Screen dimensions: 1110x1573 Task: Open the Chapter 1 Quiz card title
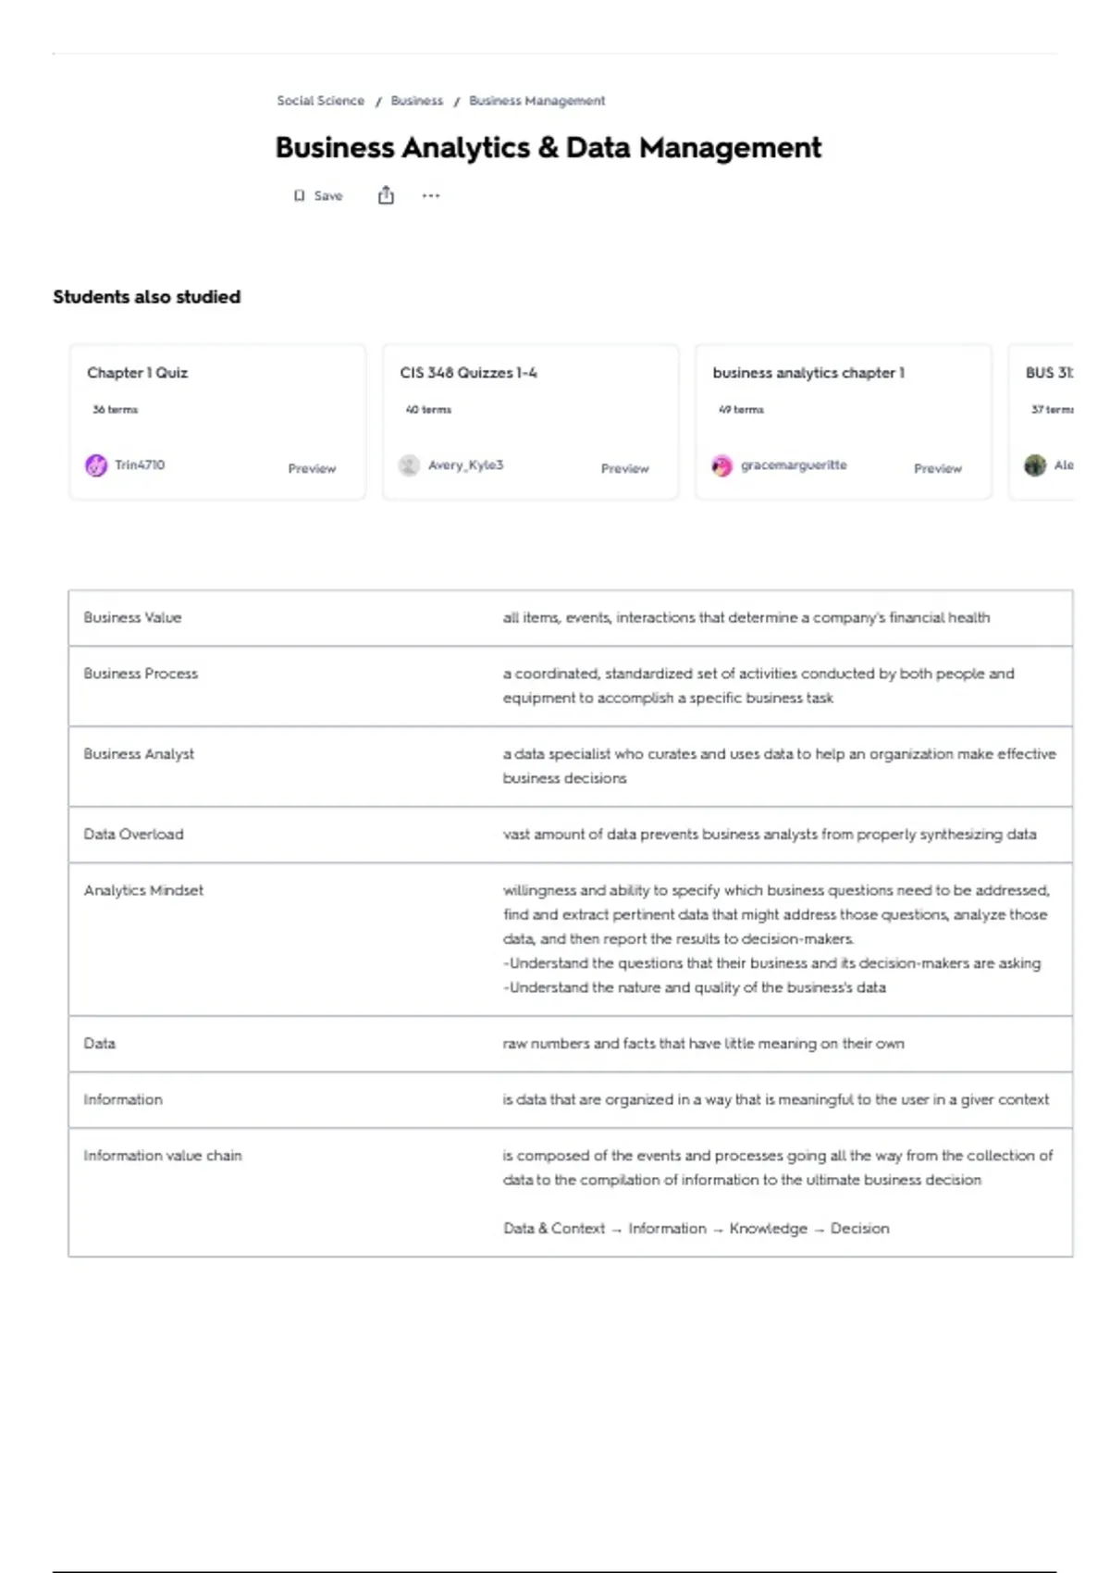pyautogui.click(x=138, y=373)
